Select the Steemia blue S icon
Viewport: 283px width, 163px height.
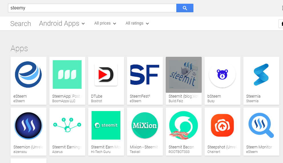coord(261,75)
